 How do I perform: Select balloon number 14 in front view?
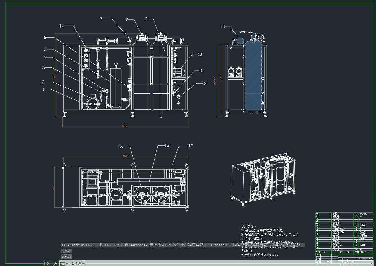pos(61,26)
